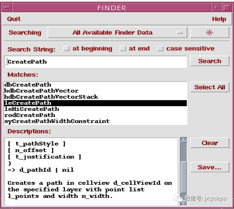
Task: Open the window menu button in title bar
Action: coord(7,8)
